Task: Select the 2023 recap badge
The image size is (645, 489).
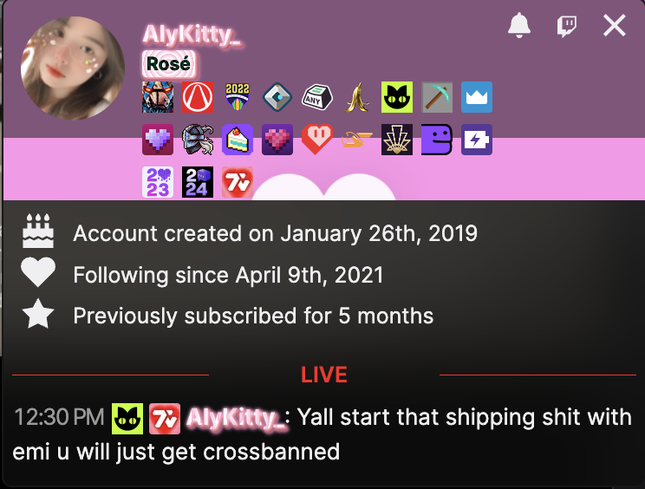Action: coord(158,182)
